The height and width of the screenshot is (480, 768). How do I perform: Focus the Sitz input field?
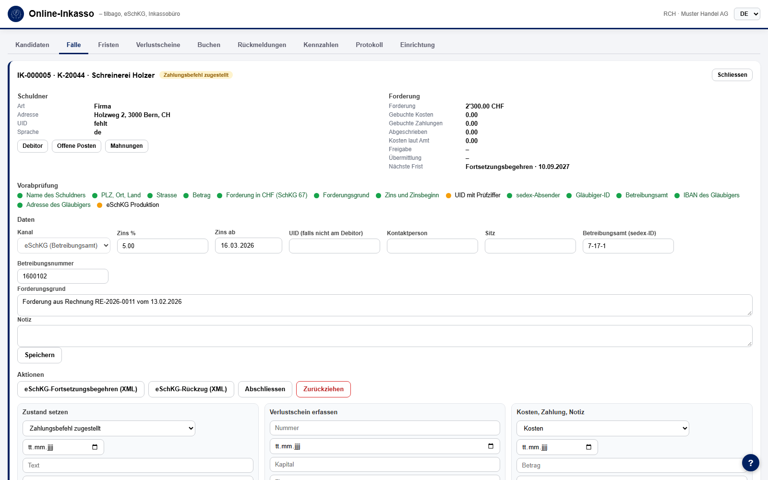click(x=530, y=246)
